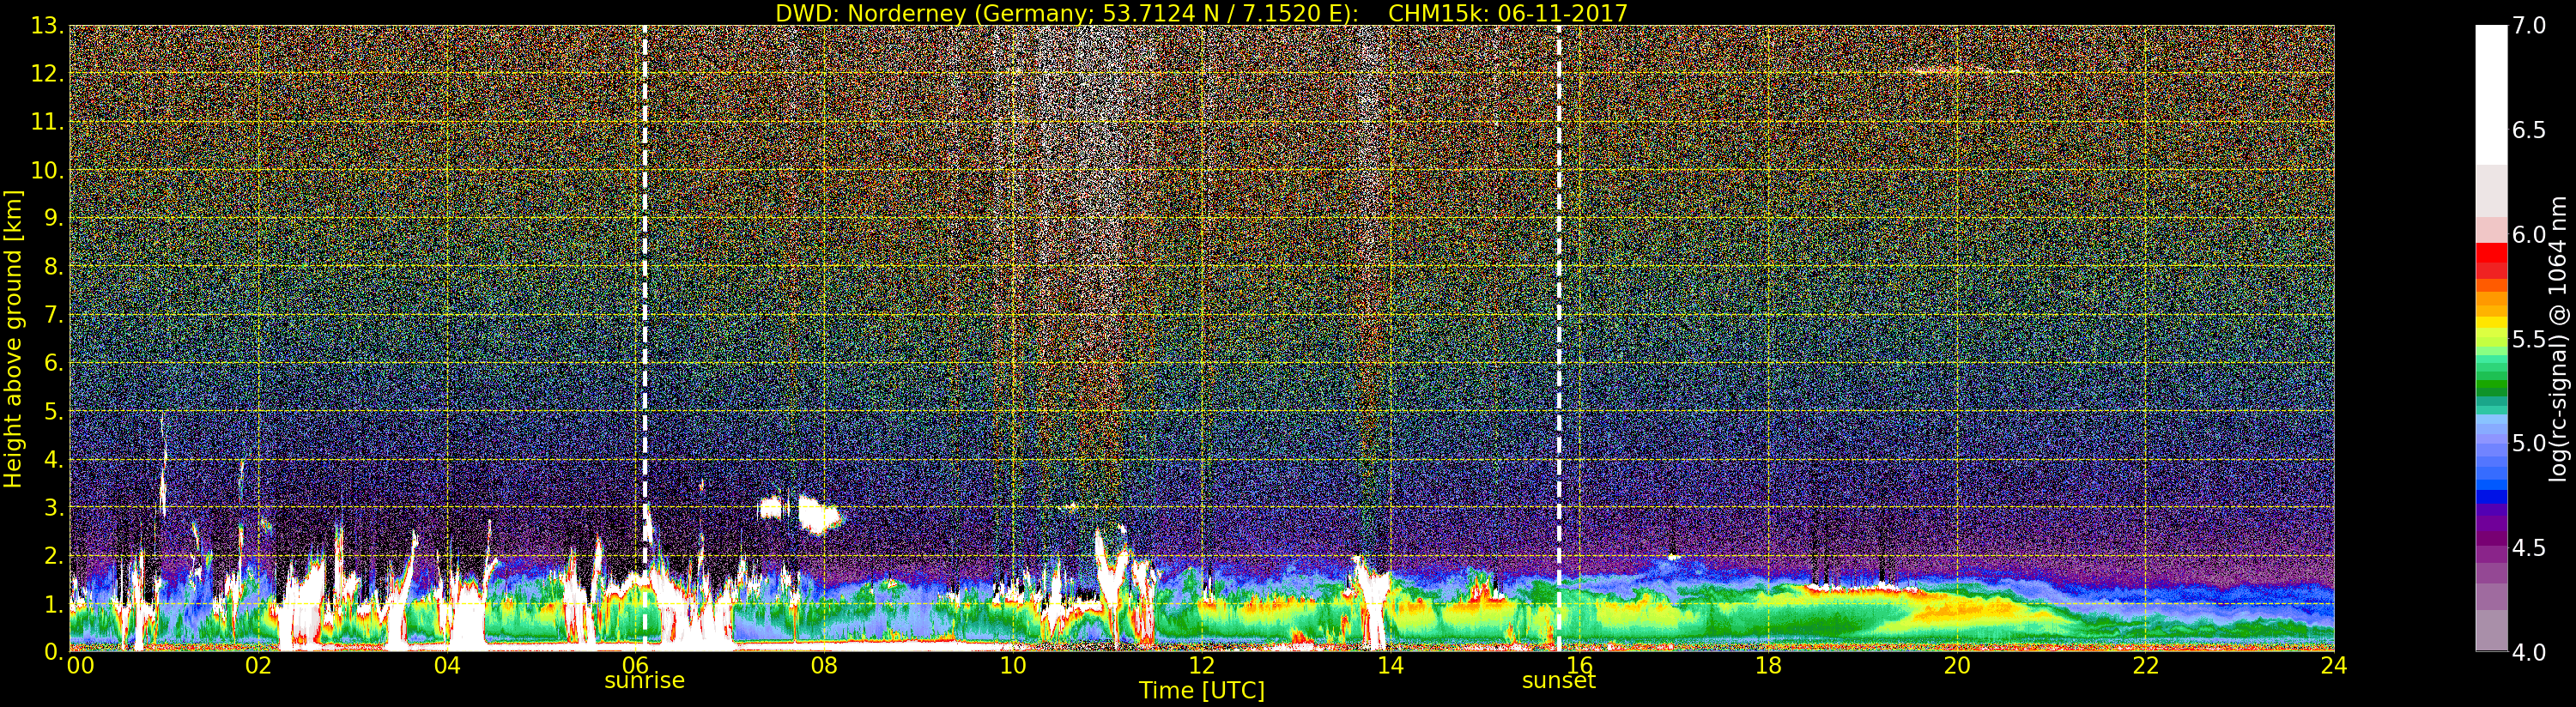This screenshot has width=2576, height=707.
Task: Click the white cloud patch at 3 km near 08 UTC
Action: coord(817,516)
